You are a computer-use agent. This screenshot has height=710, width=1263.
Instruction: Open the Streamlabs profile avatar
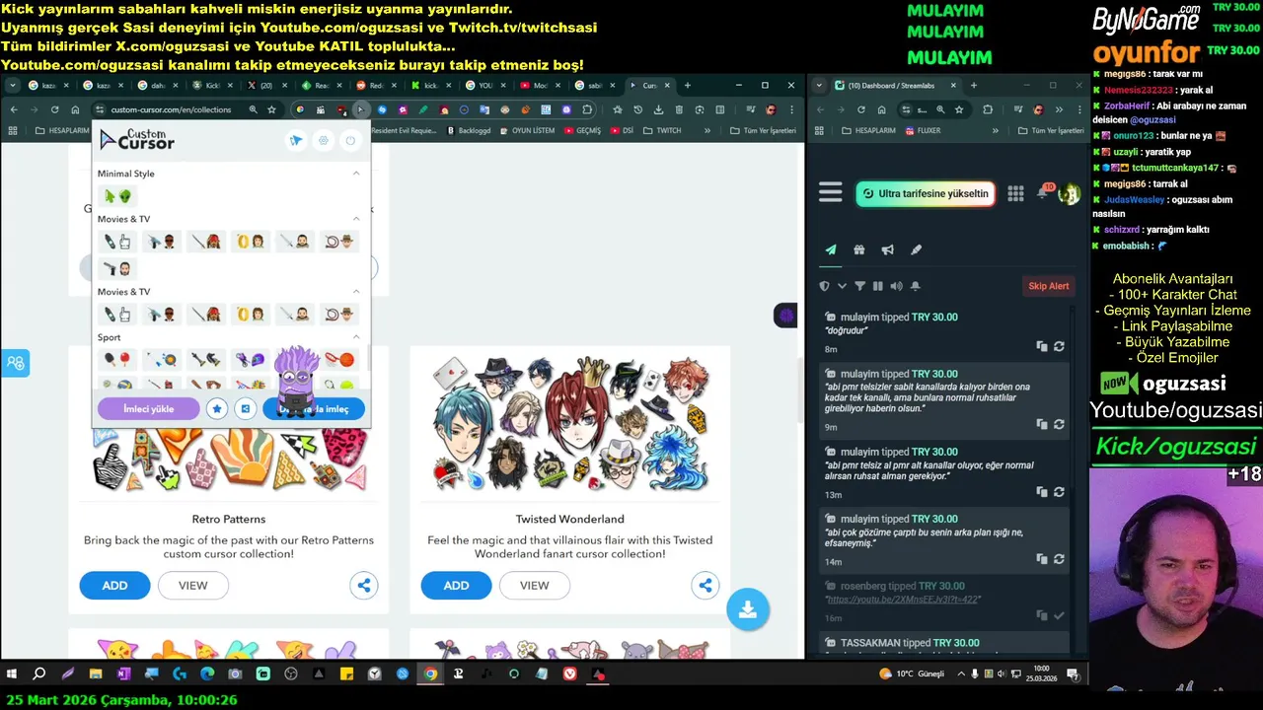[1069, 193]
